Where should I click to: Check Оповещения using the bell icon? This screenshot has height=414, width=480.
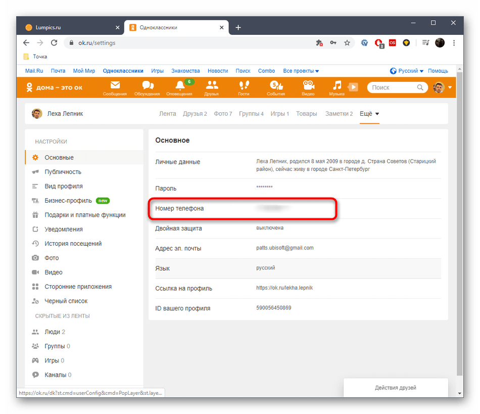[179, 87]
